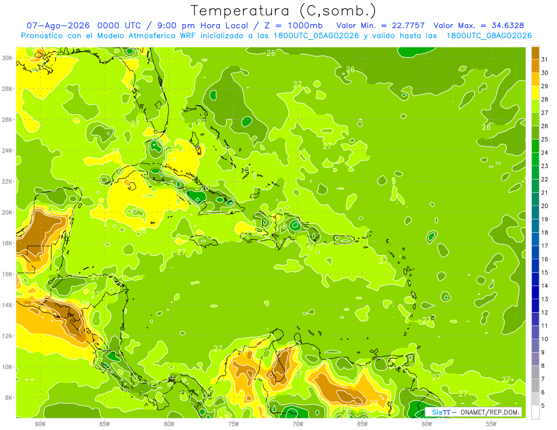Pick the lime swatch between 27 and 28
This screenshot has width=557, height=430.
[x=535, y=106]
